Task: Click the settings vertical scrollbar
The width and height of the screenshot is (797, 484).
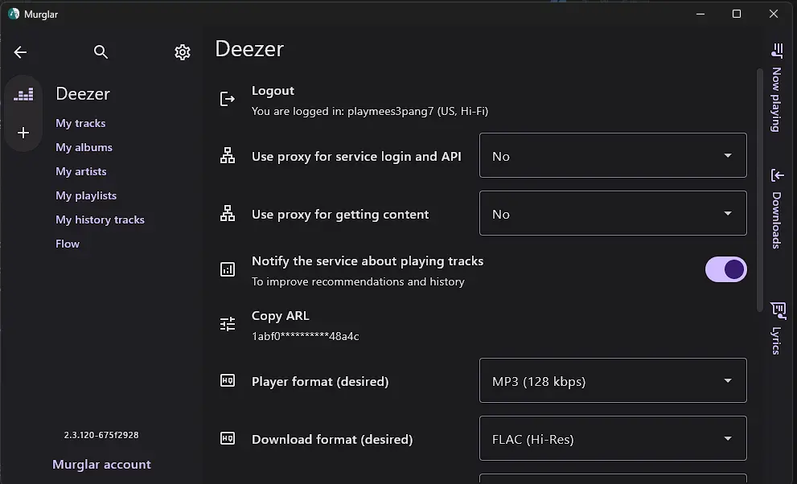Action: 759,191
